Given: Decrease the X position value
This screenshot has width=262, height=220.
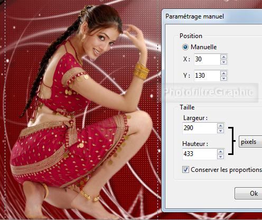Looking at the screenshot, I should 223,62.
